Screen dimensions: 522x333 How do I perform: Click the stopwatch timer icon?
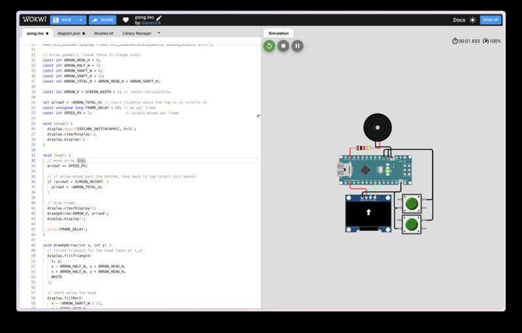455,41
